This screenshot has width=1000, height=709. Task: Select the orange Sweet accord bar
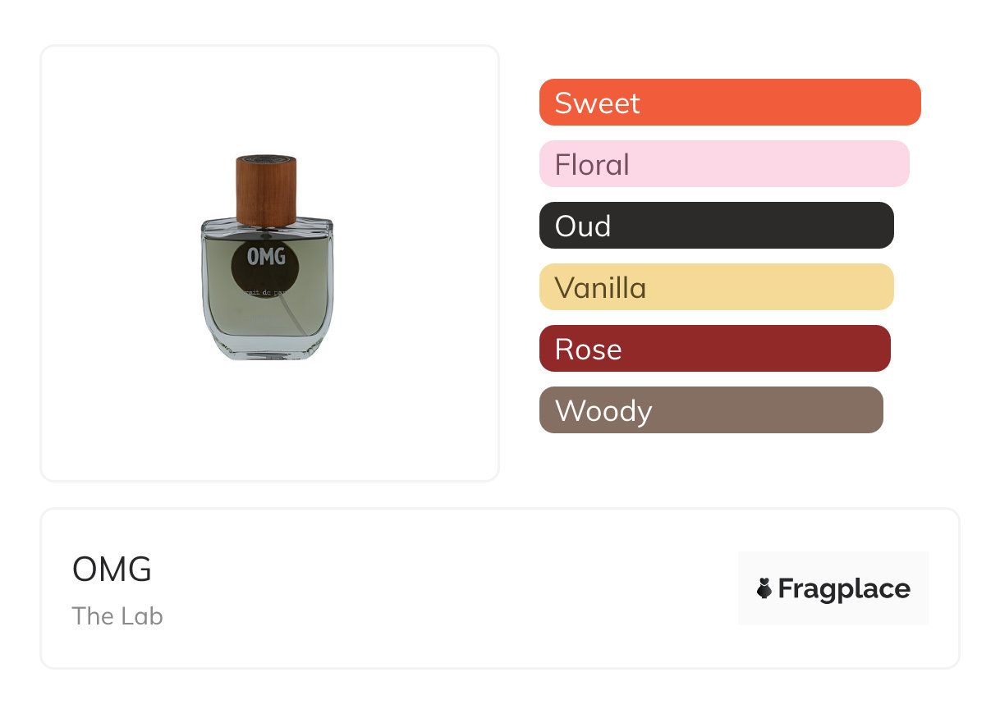(730, 103)
